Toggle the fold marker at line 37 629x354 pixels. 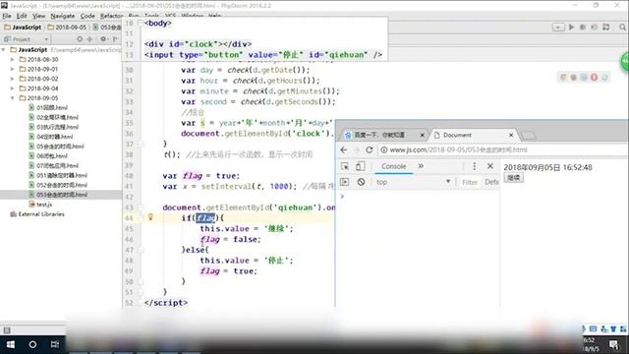[141, 144]
